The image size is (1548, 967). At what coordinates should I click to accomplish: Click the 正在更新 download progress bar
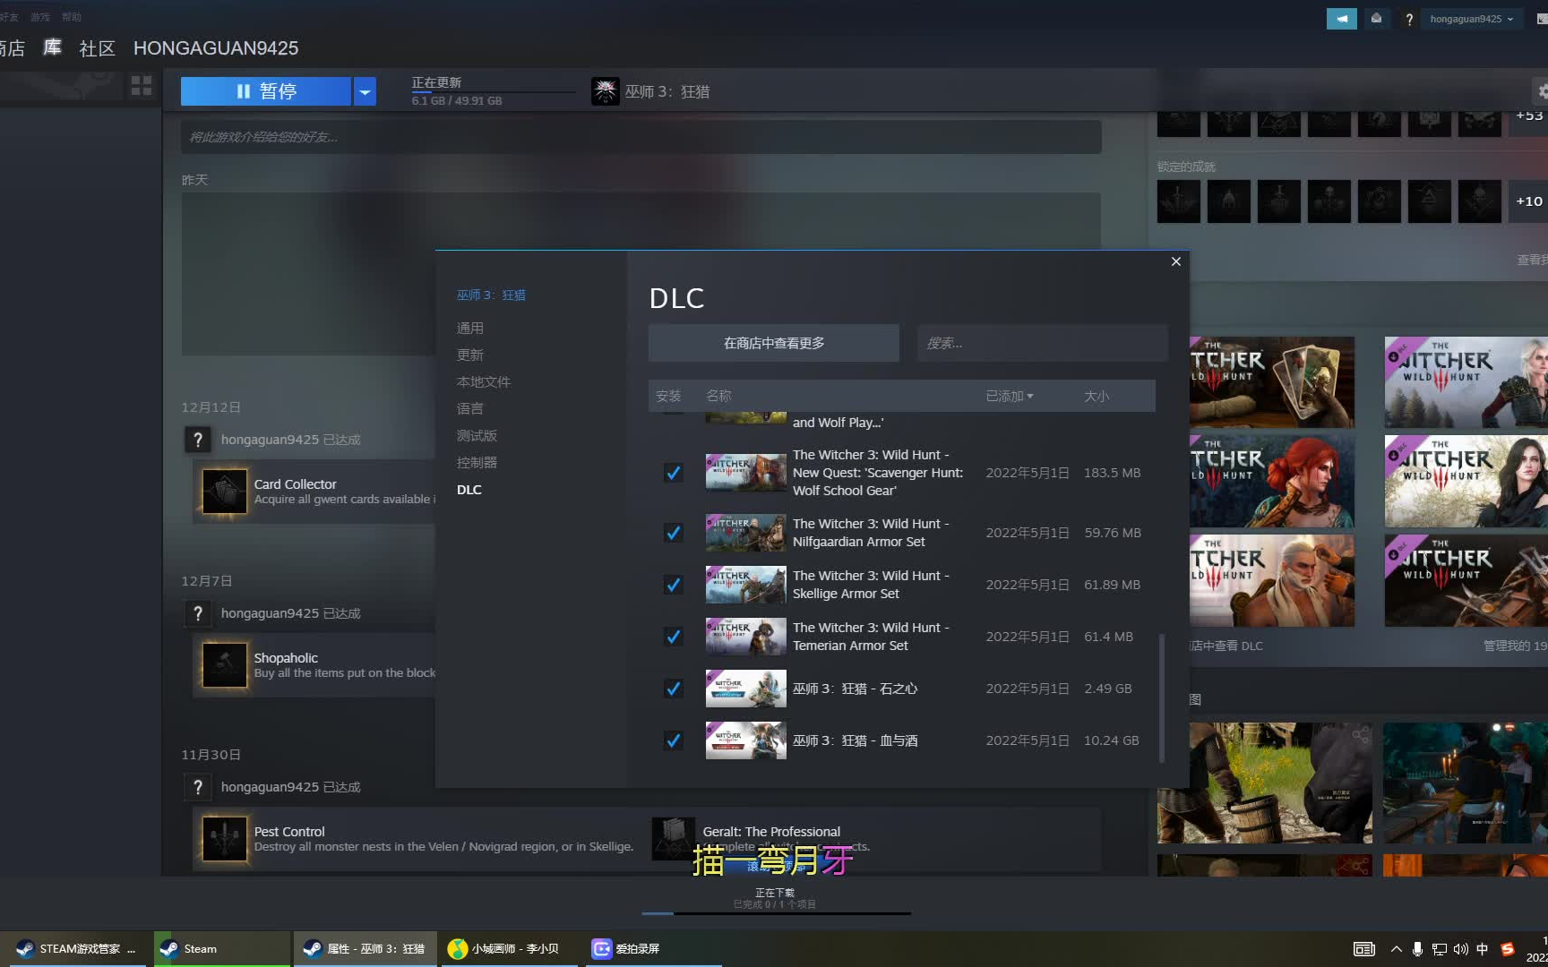coord(494,91)
